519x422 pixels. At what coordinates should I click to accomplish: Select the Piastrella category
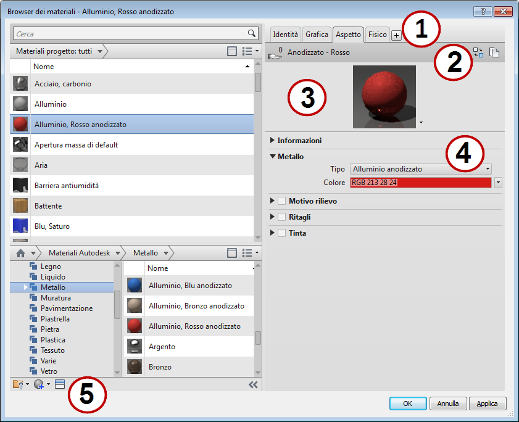coord(55,319)
